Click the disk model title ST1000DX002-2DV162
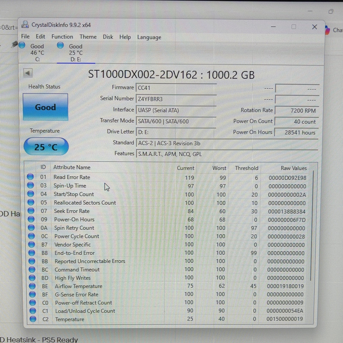 coord(143,75)
